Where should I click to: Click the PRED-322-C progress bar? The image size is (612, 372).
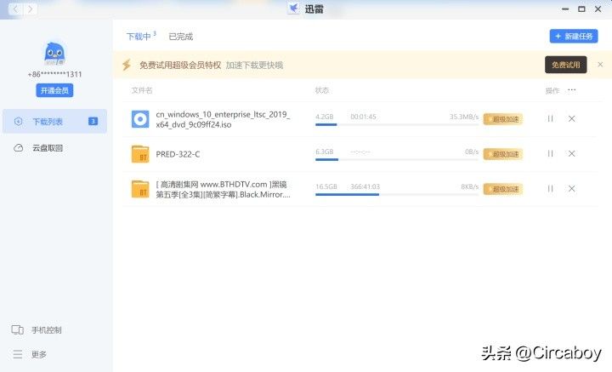point(397,159)
